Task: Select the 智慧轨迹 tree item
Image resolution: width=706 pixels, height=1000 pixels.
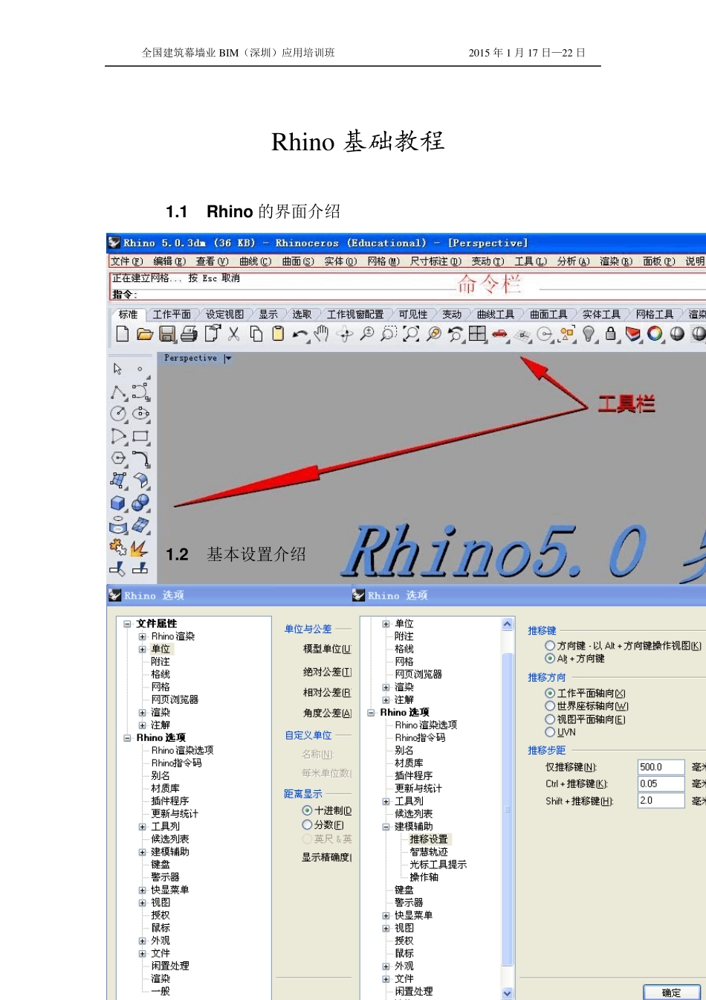Action: pos(429,852)
